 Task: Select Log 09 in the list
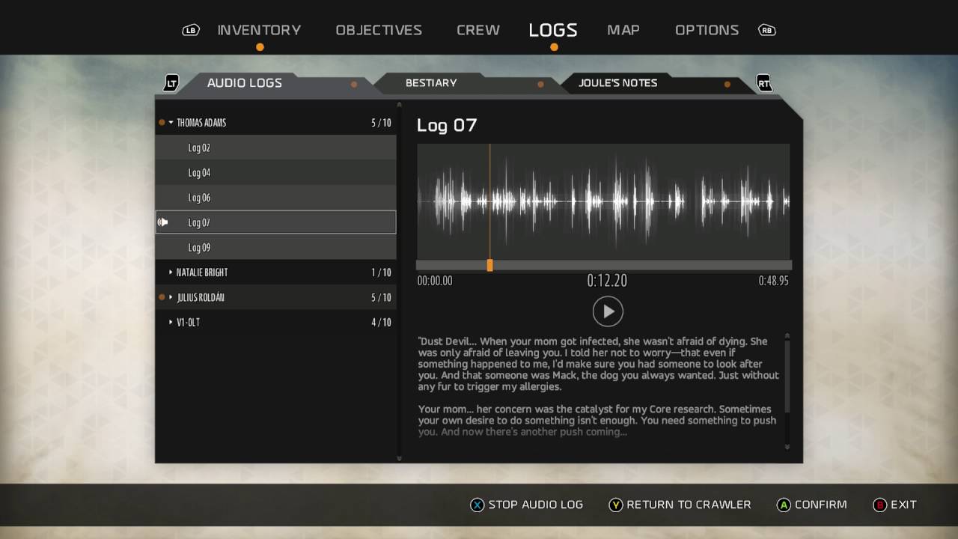275,247
